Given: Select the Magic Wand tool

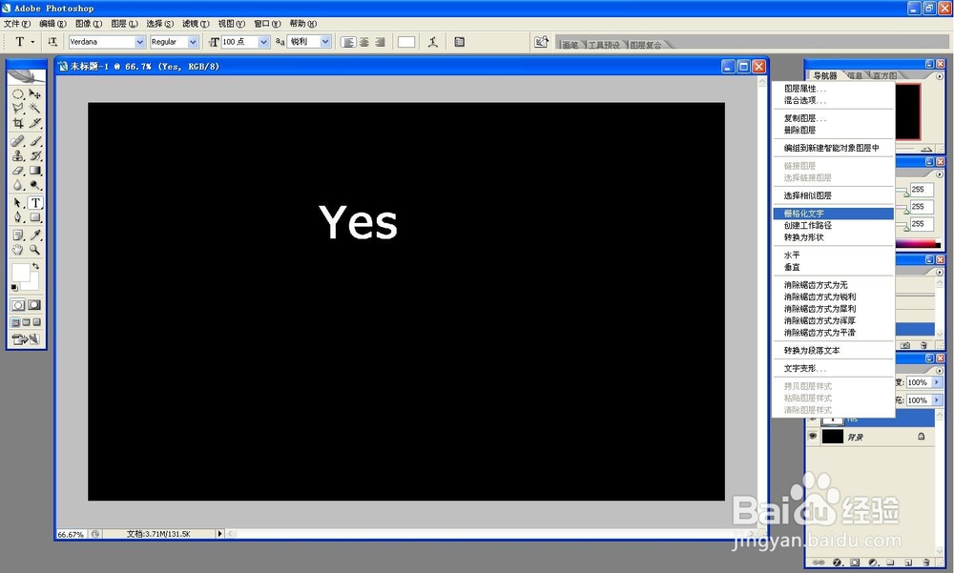Looking at the screenshot, I should tap(34, 109).
